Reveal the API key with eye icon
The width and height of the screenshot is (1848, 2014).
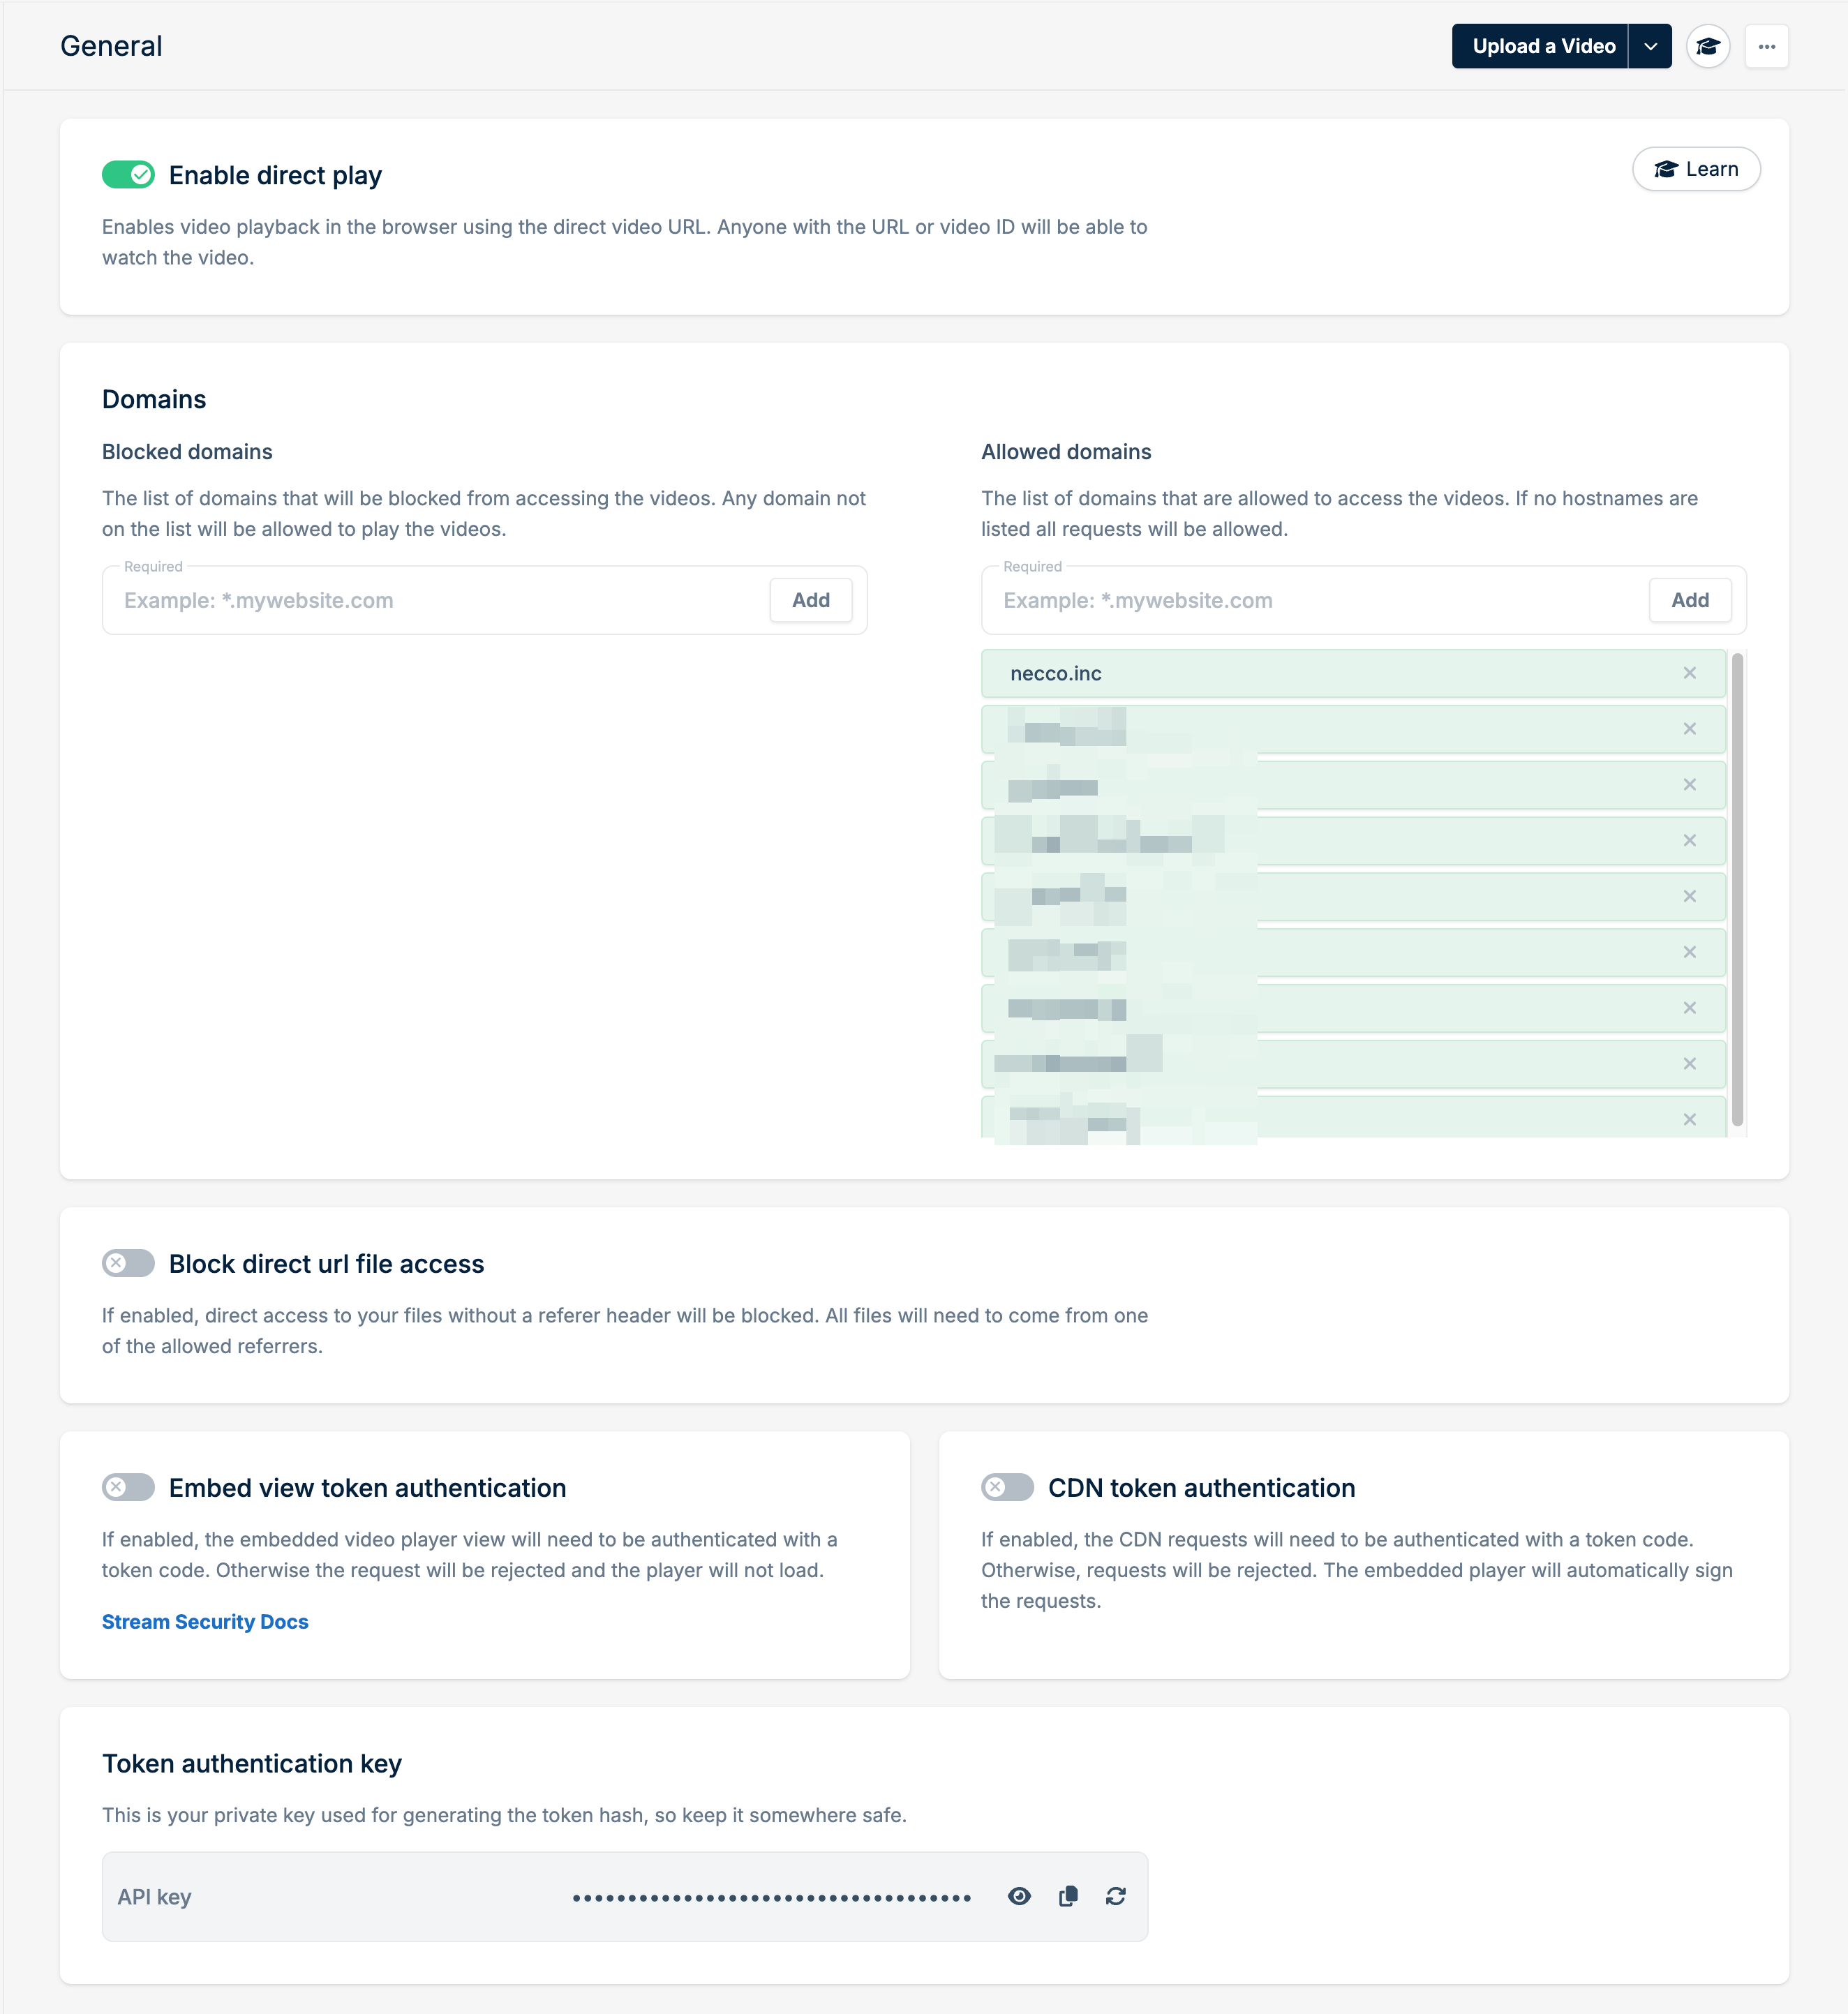tap(1019, 1896)
